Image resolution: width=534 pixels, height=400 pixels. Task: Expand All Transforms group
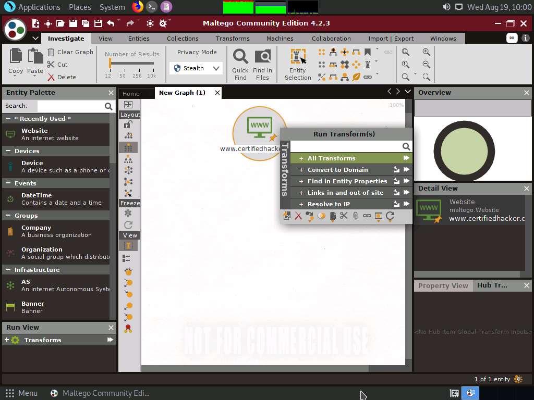click(x=301, y=158)
